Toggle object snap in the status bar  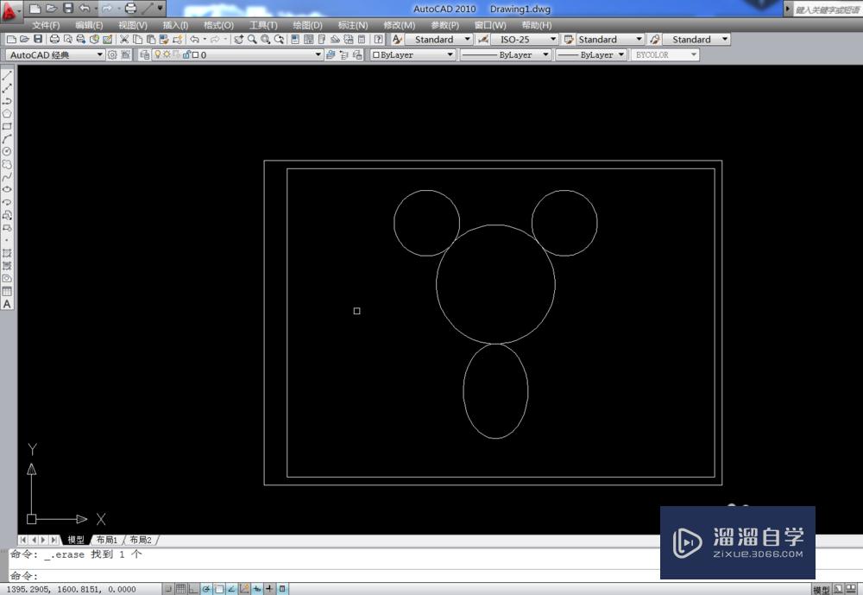218,588
